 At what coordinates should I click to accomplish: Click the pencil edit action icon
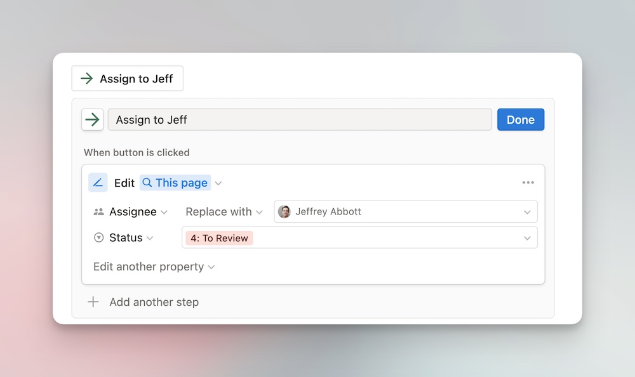[98, 183]
